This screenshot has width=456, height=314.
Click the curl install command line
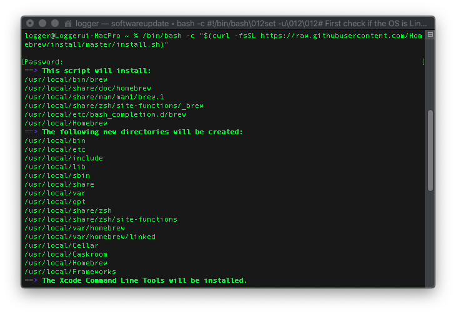223,36
